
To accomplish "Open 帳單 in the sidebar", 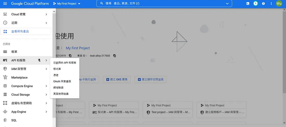I will pyautogui.click(x=26, y=52).
